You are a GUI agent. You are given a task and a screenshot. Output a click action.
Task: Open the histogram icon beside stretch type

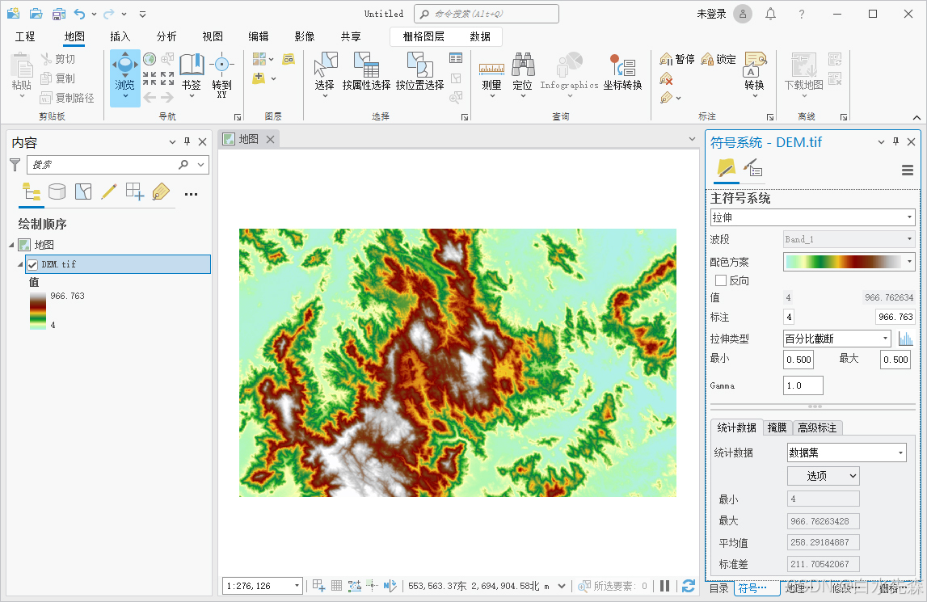pos(905,339)
